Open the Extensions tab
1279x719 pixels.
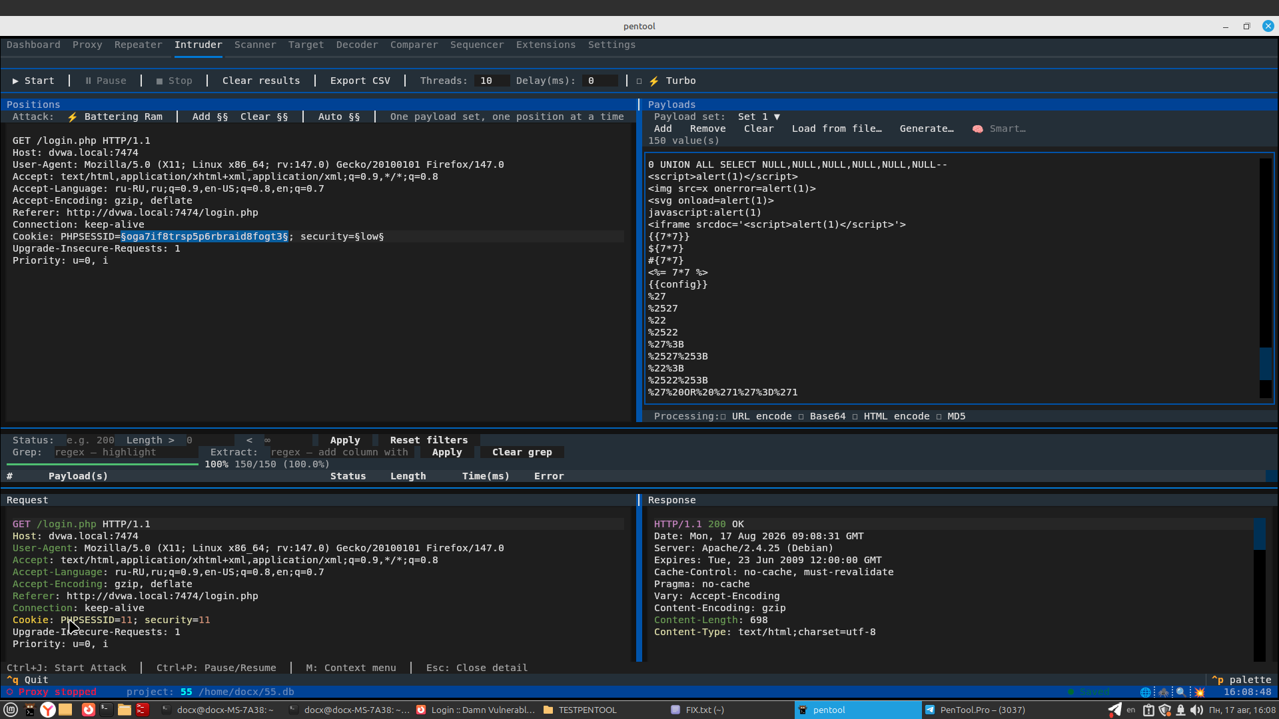[x=546, y=45]
